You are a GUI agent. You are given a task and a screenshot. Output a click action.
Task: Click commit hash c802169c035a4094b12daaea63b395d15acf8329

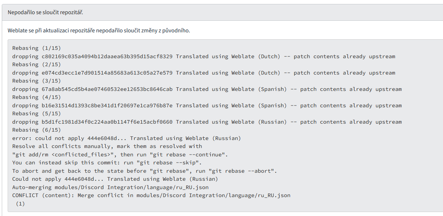[107, 56]
